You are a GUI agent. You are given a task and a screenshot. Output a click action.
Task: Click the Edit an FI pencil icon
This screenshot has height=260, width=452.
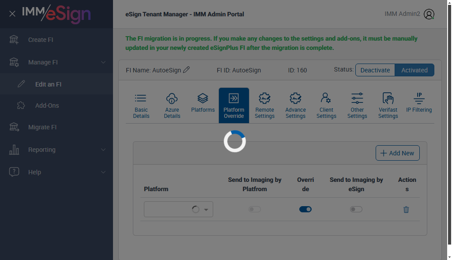click(21, 84)
